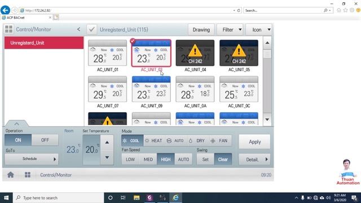
Task: Open the Windows Start button
Action: click(x=6, y=198)
